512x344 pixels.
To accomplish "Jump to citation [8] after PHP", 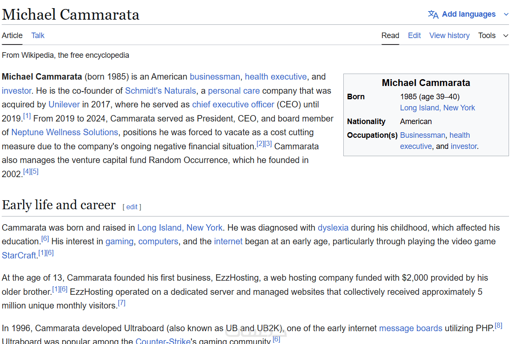I will [x=498, y=326].
